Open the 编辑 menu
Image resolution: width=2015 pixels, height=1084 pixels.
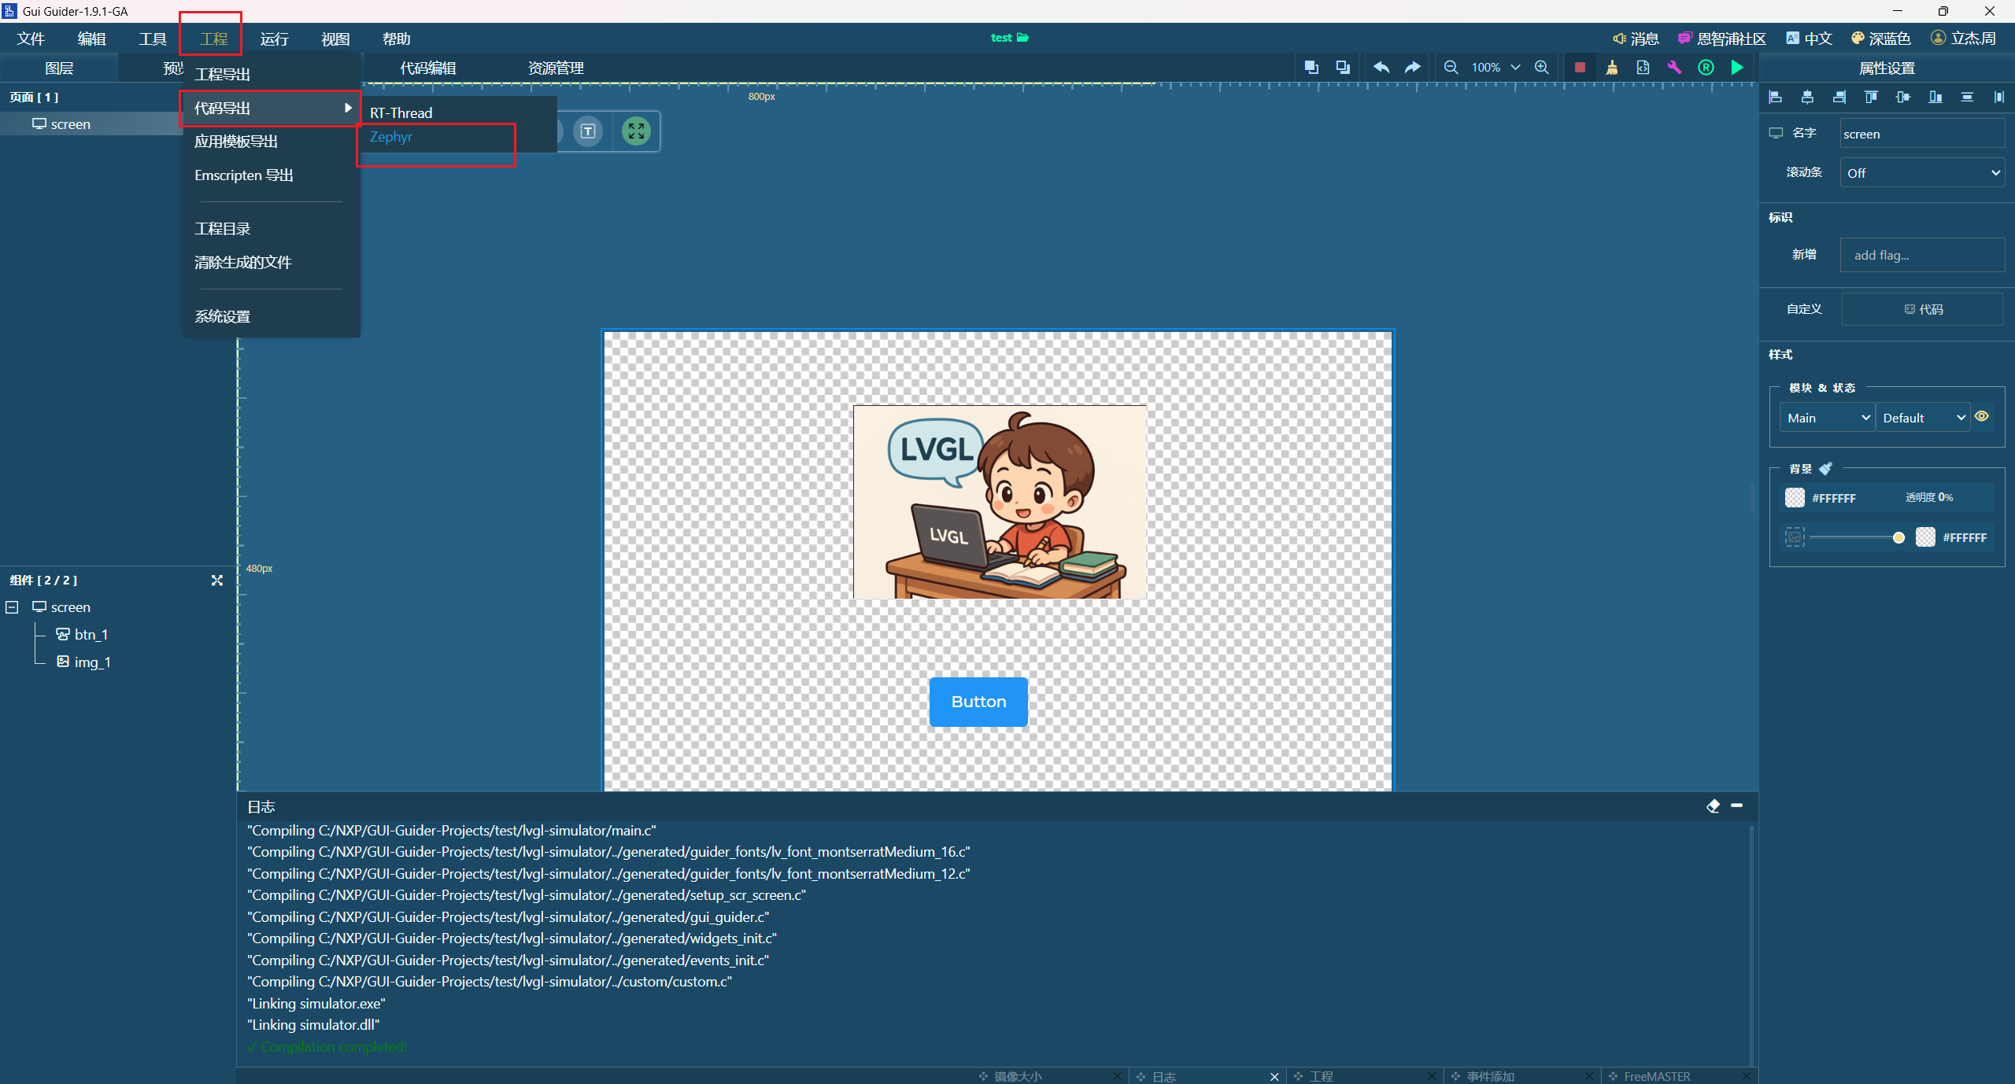coord(91,39)
